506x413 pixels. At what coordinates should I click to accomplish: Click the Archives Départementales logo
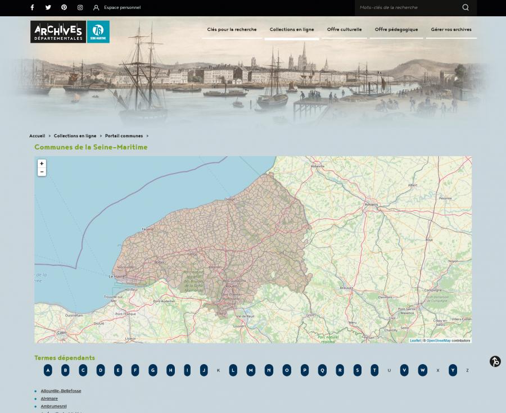[58, 32]
